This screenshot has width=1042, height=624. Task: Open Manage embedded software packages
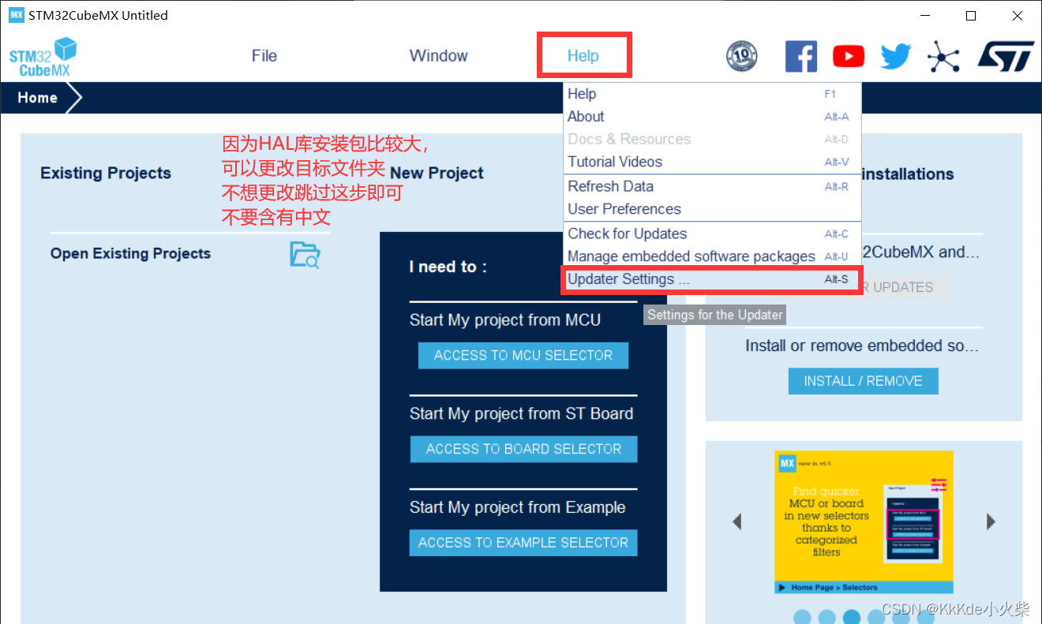click(712, 256)
